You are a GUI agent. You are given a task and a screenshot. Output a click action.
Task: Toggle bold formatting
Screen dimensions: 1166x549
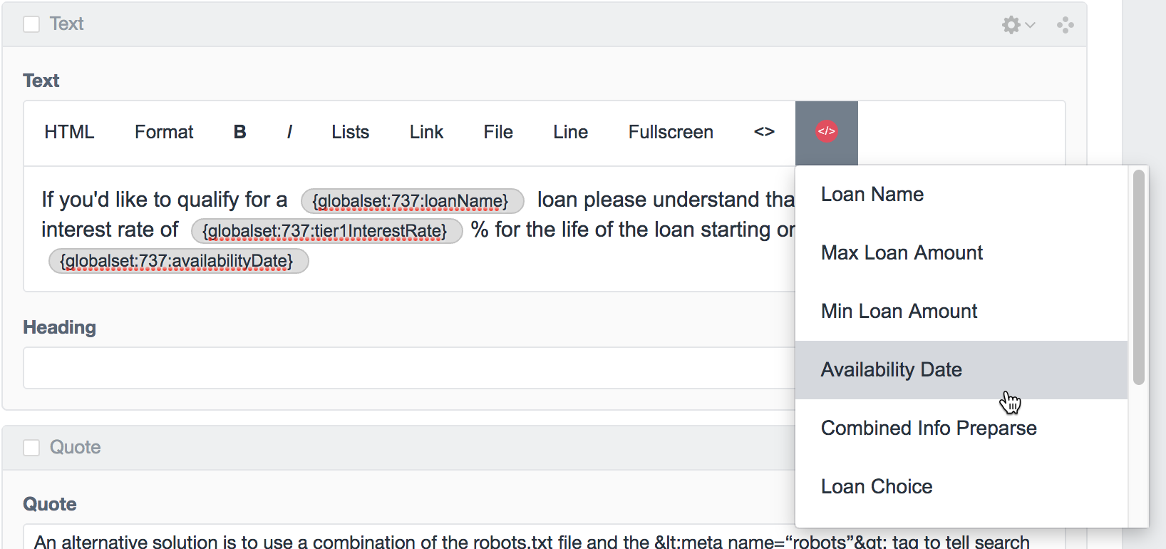pos(239,132)
